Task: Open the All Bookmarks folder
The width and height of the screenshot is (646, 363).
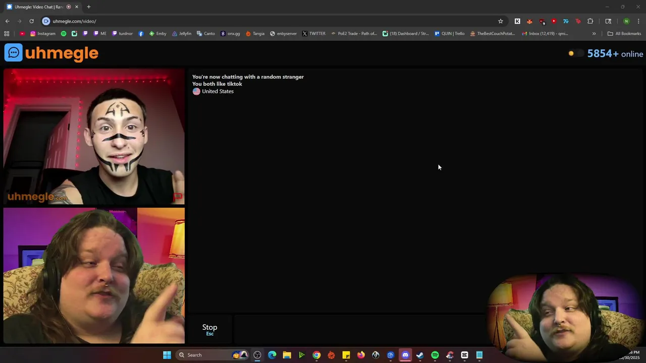Action: (624, 34)
